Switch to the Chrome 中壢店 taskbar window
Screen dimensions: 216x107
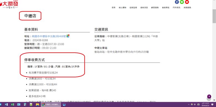51,105
